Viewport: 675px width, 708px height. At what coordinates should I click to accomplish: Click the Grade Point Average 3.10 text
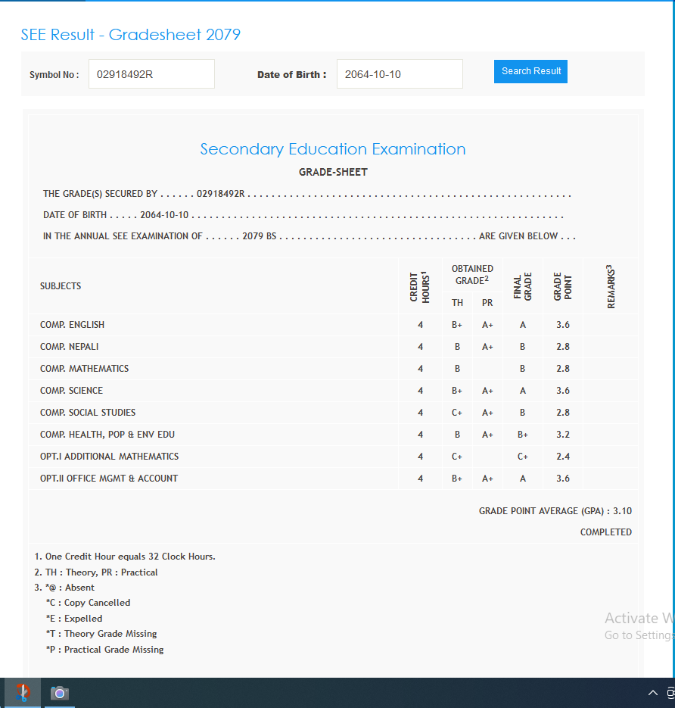(x=555, y=511)
